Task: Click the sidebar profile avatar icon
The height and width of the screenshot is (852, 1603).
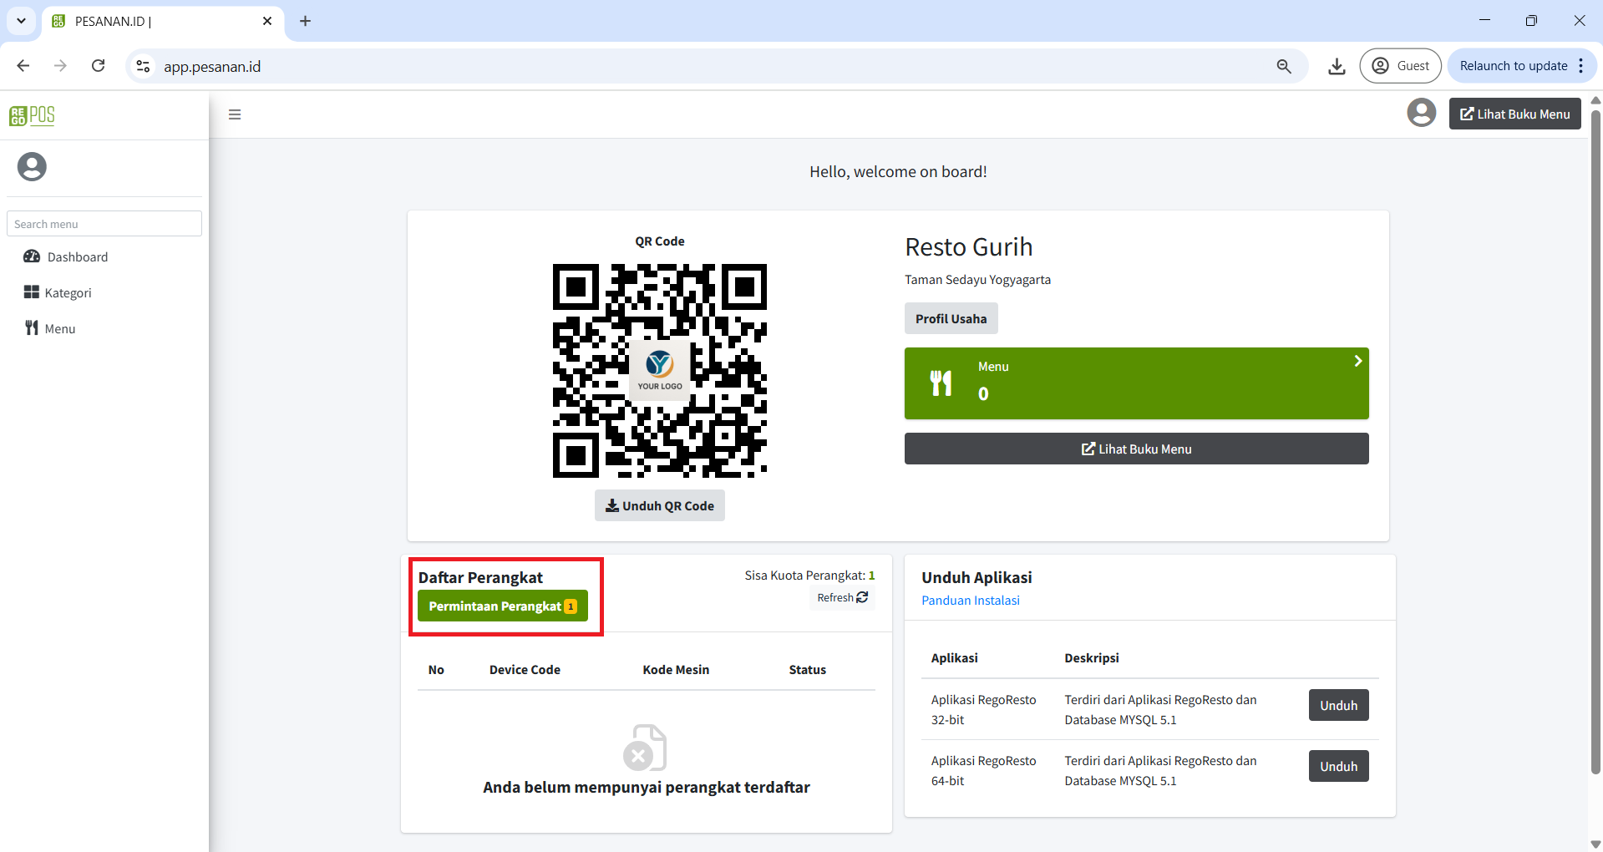Action: [x=32, y=167]
